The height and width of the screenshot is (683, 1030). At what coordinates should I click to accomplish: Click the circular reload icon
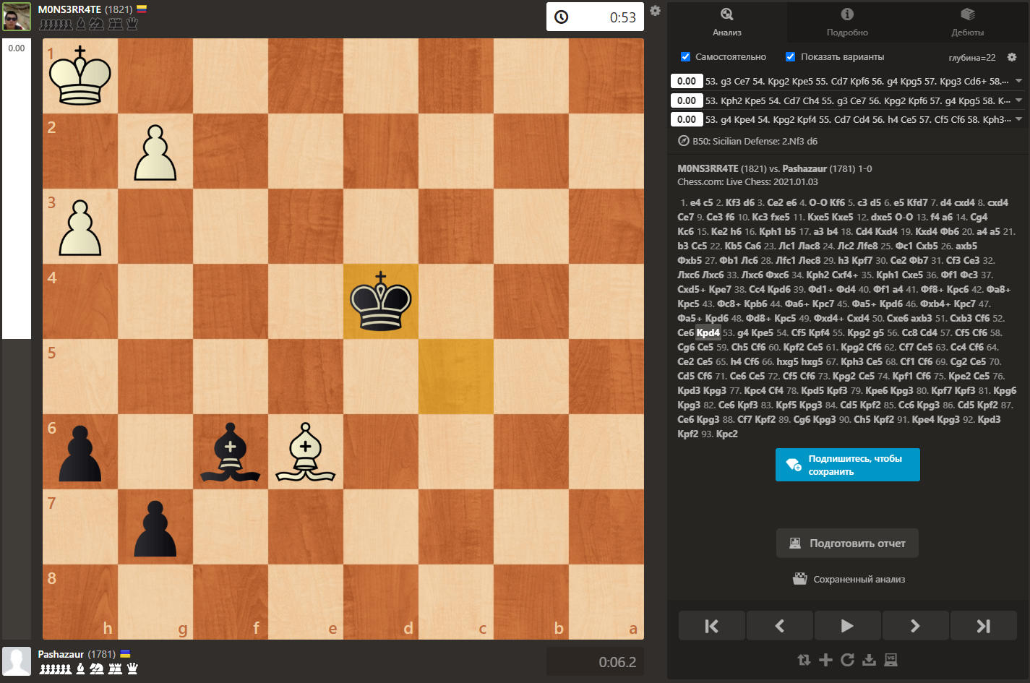pos(847,660)
